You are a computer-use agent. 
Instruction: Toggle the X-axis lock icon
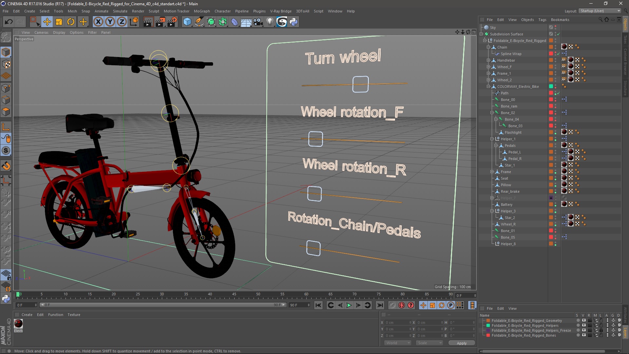click(98, 22)
